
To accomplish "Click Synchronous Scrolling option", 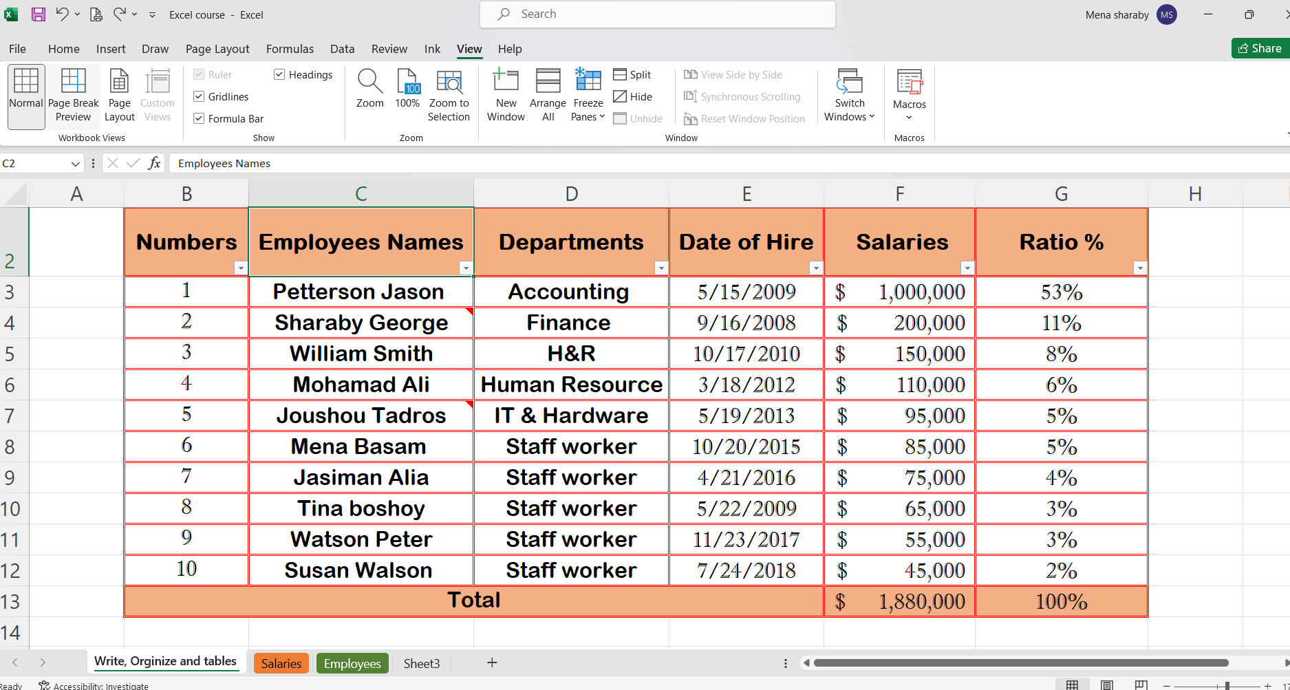I will coord(742,97).
